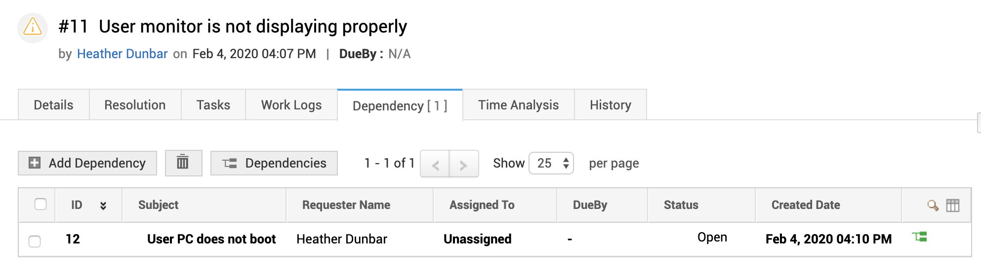The height and width of the screenshot is (274, 981).
Task: Toggle the select-all checkbox in table header
Action: click(41, 205)
